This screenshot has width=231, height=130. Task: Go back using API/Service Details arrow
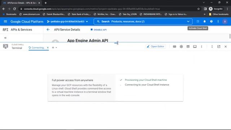(48, 30)
